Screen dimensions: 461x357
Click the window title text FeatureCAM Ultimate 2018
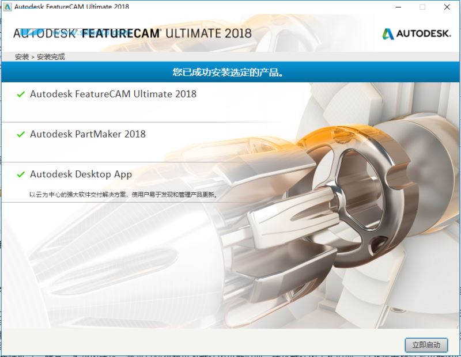(x=72, y=7)
